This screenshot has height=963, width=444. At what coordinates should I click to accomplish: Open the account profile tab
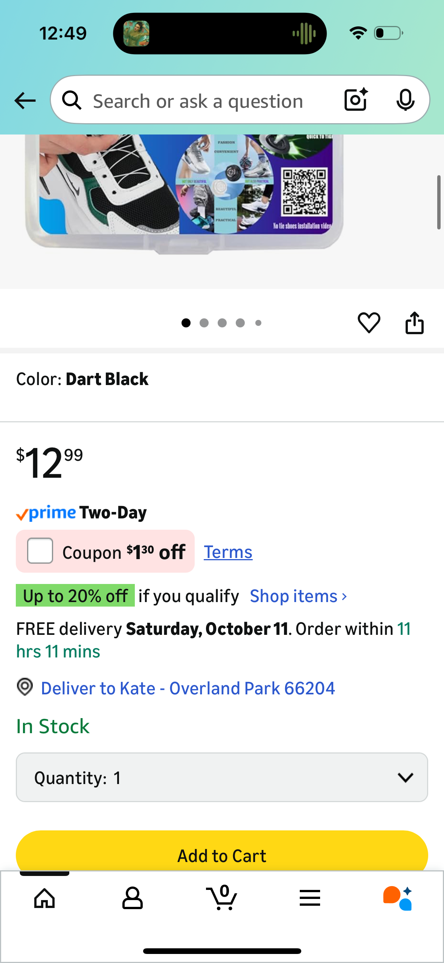(133, 898)
